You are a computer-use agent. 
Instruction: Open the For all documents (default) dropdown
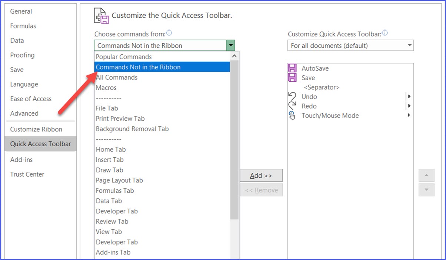tap(409, 45)
